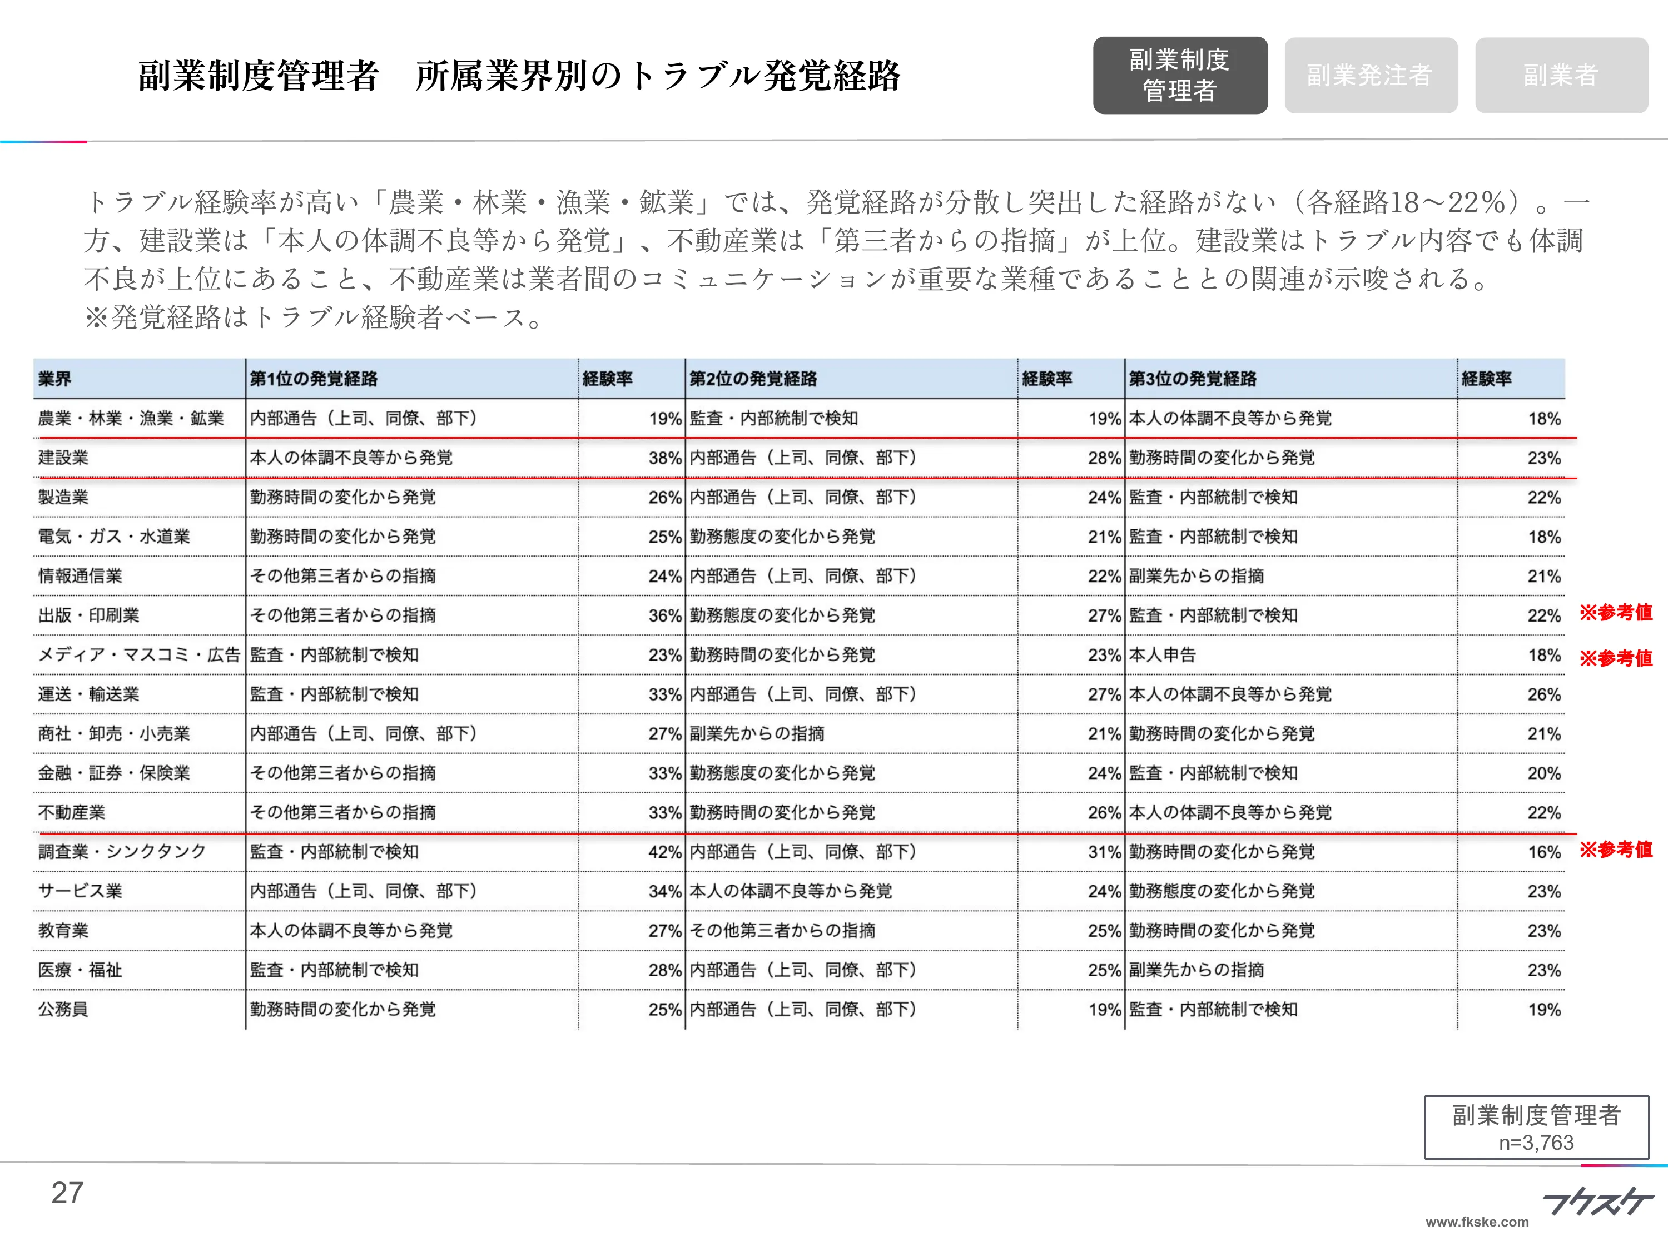Click the 34% value in サービス業 row
The width and height of the screenshot is (1668, 1251).
point(665,892)
